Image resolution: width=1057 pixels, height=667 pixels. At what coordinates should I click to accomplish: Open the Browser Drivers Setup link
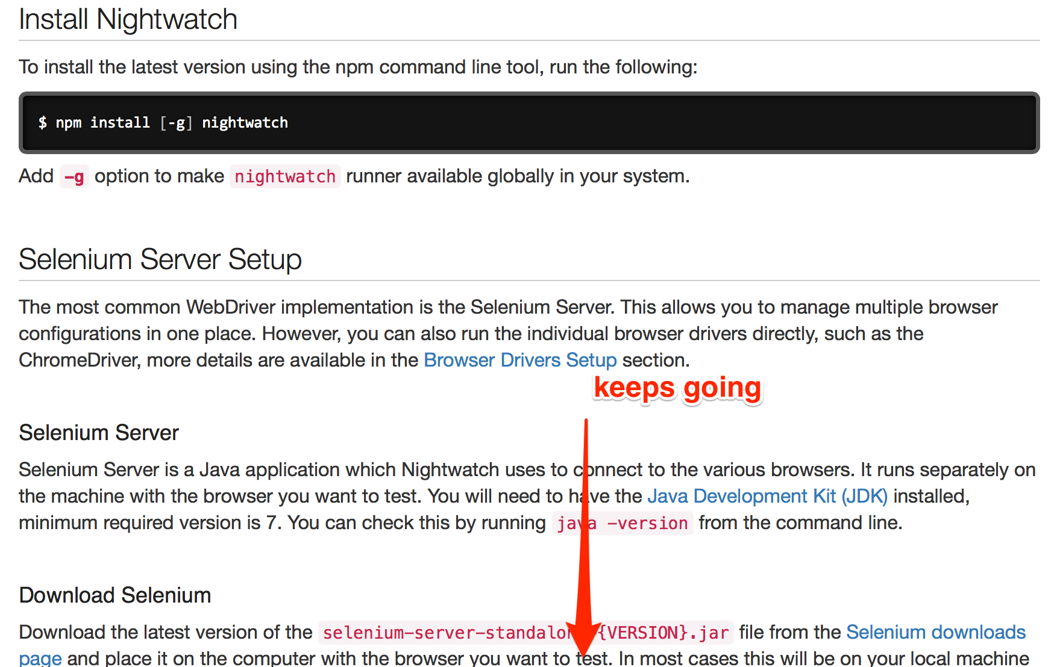[520, 360]
